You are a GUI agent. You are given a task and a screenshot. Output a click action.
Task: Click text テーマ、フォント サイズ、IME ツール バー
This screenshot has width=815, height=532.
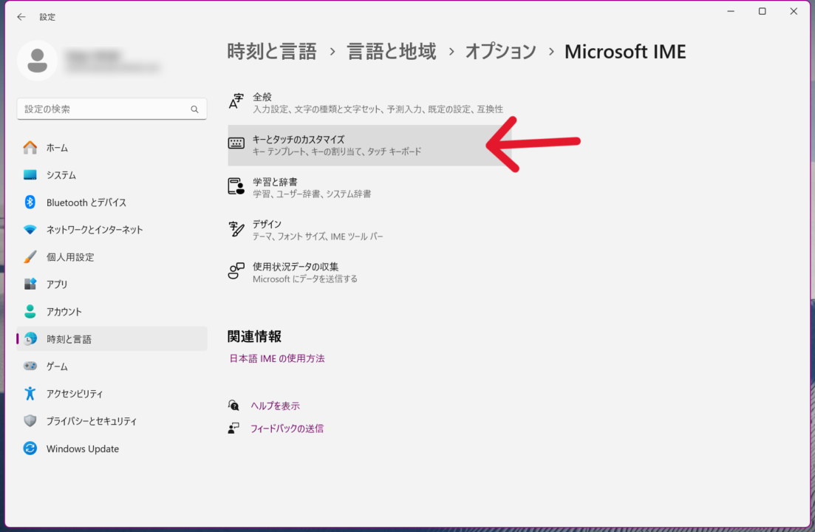click(x=318, y=236)
